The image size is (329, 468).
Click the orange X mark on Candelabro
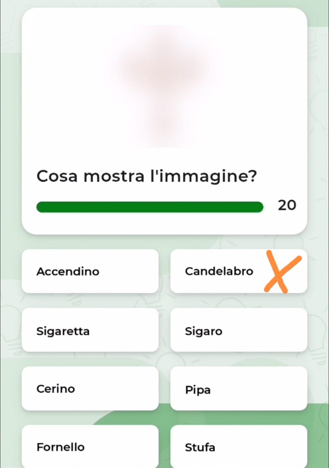click(282, 272)
